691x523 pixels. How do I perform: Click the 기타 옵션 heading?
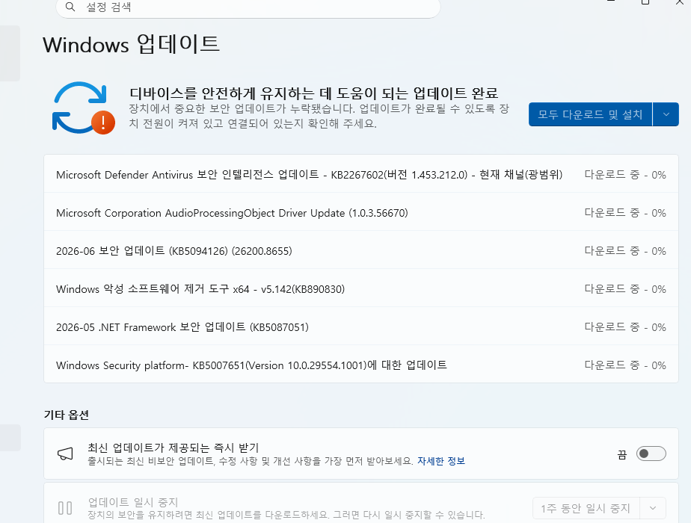point(67,415)
